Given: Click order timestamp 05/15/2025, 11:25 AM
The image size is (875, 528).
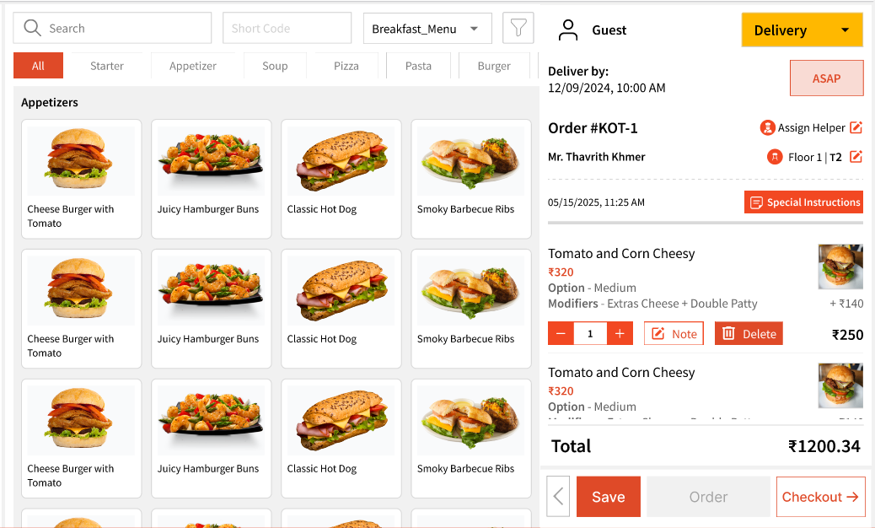Looking at the screenshot, I should coord(596,202).
